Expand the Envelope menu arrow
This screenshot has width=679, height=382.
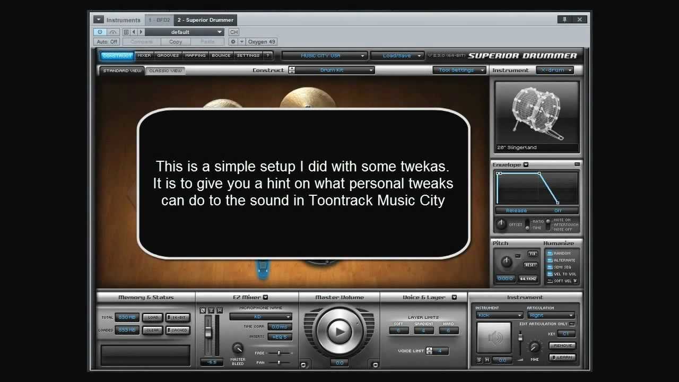(526, 164)
